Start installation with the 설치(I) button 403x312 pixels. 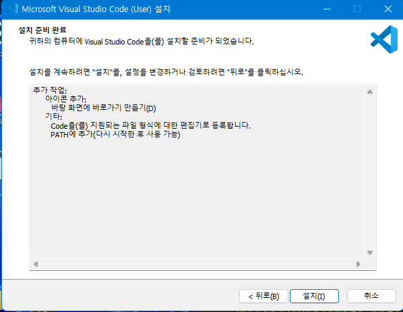click(x=314, y=297)
